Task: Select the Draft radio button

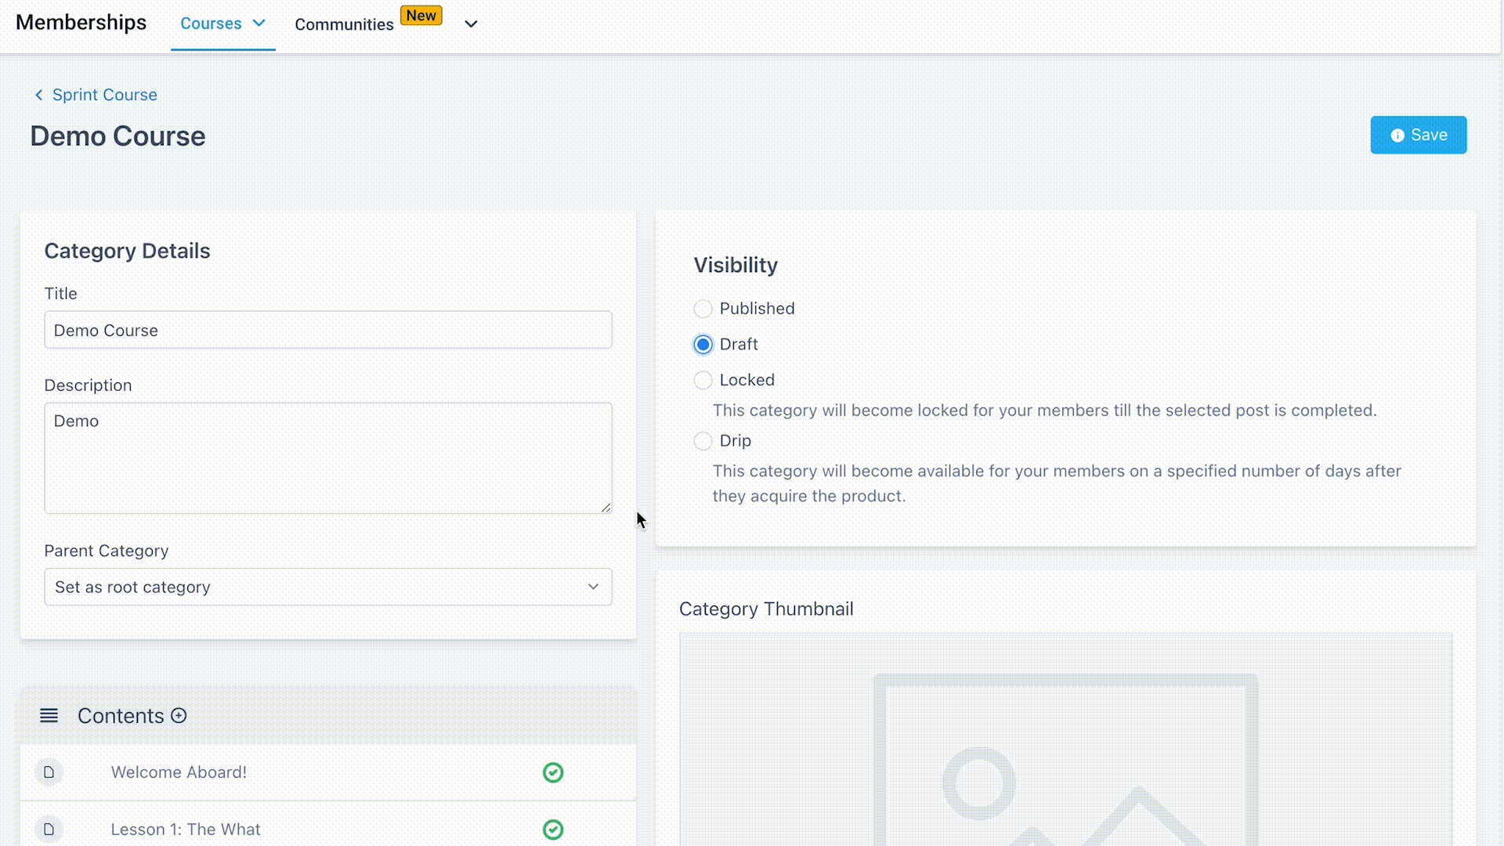Action: pos(703,345)
